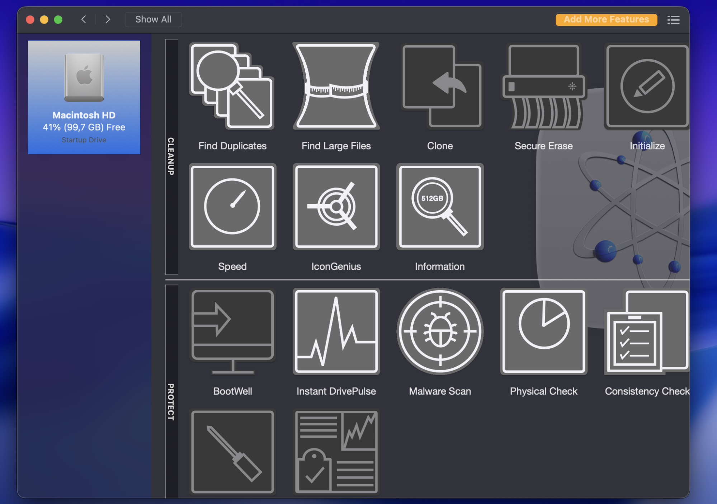Open the report chart tool icon

coord(336,452)
